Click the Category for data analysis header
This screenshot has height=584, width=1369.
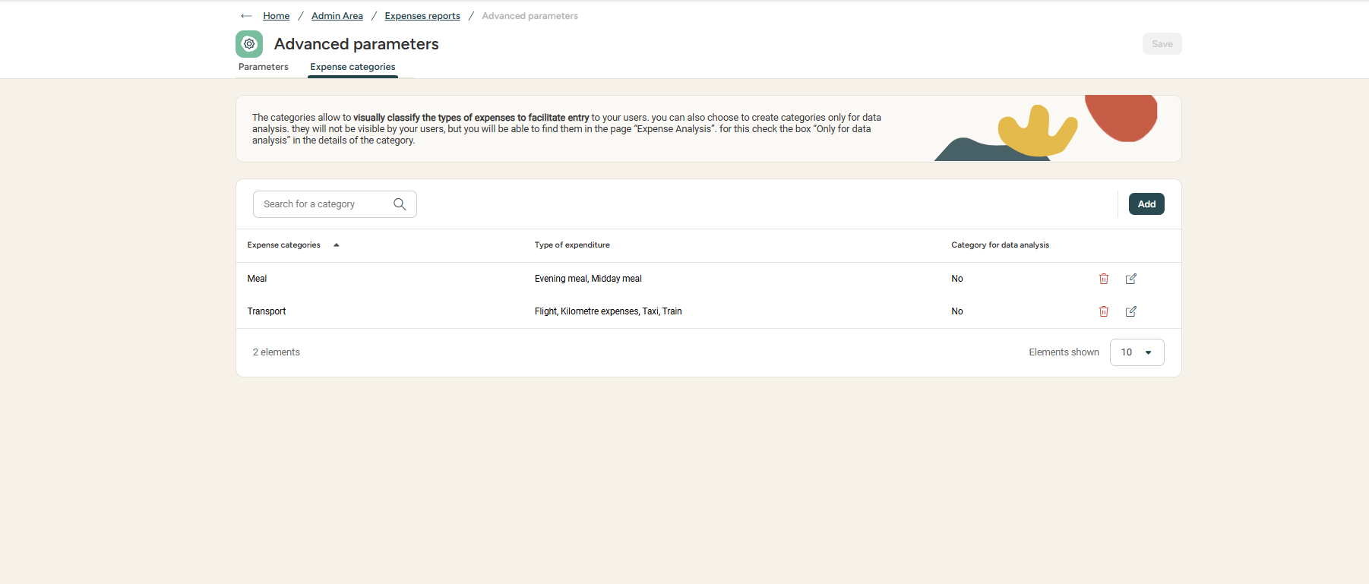(x=999, y=245)
